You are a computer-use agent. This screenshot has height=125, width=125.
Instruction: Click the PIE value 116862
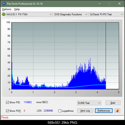tap(28, 102)
